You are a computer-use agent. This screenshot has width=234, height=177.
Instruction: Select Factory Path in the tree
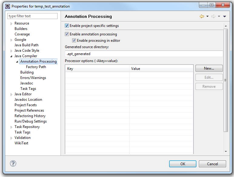pyautogui.click(x=36, y=67)
